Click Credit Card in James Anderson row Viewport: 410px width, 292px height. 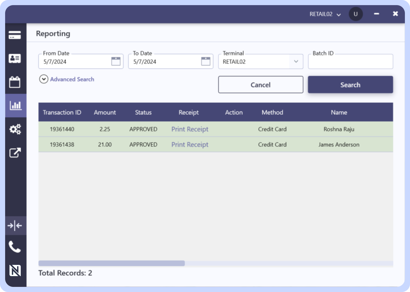272,144
